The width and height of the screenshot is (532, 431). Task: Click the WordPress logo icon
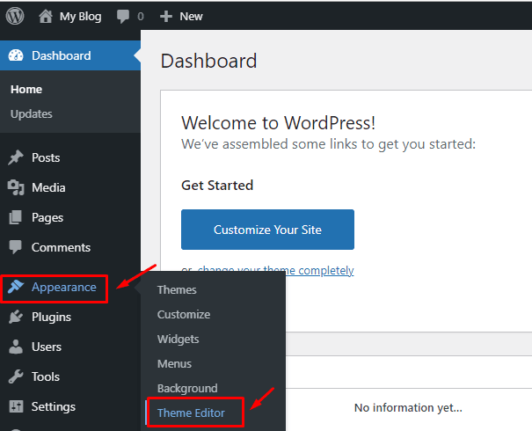16,16
